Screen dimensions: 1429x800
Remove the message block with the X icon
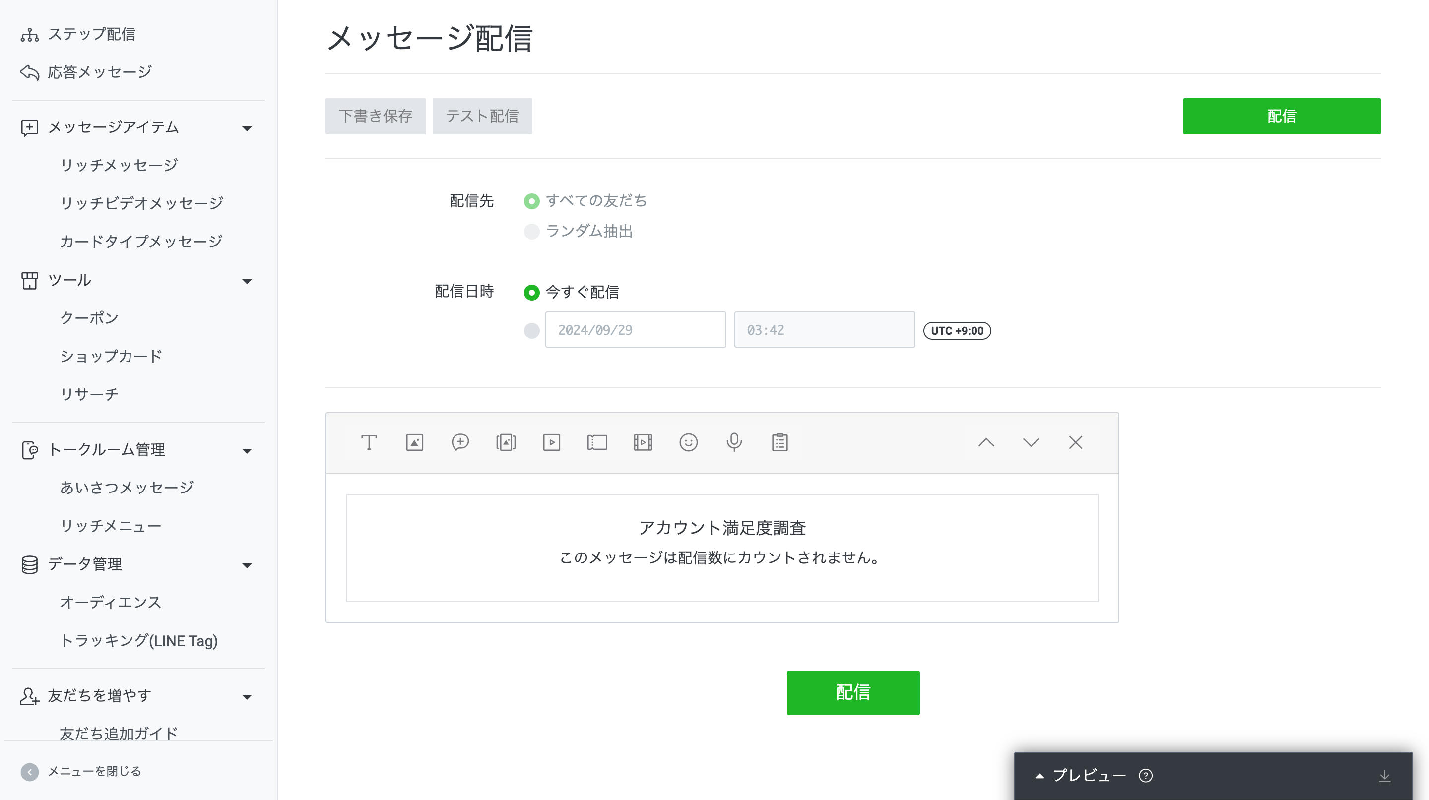pyautogui.click(x=1076, y=442)
